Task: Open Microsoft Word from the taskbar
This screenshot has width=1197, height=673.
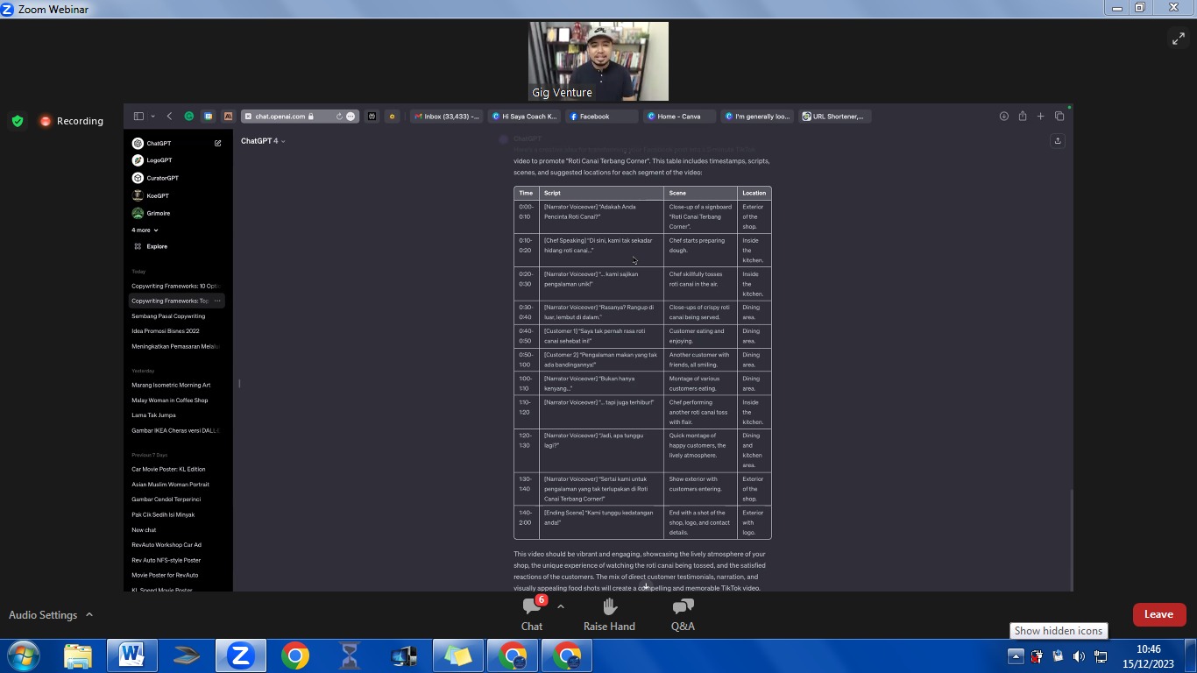Action: (x=131, y=655)
